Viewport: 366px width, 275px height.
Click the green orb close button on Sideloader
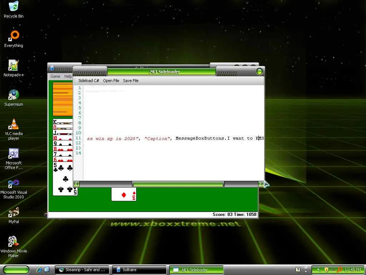pos(259,71)
